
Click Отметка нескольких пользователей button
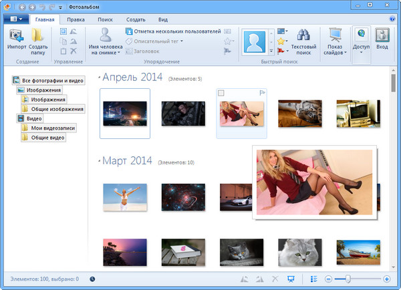(x=172, y=31)
